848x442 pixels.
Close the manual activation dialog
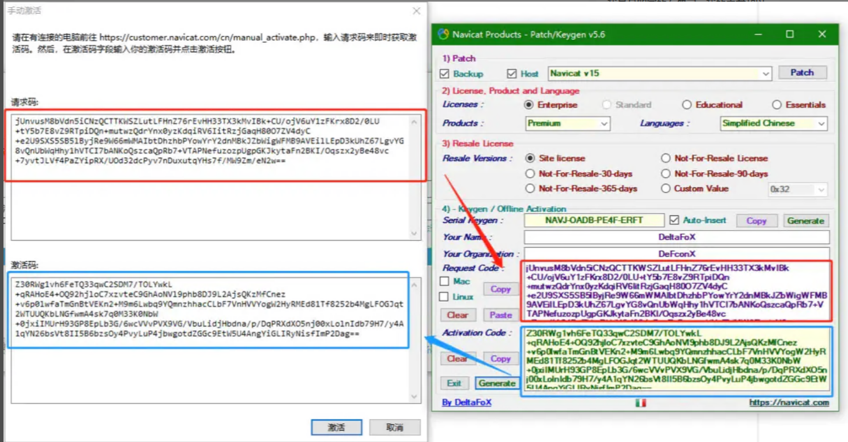click(417, 11)
